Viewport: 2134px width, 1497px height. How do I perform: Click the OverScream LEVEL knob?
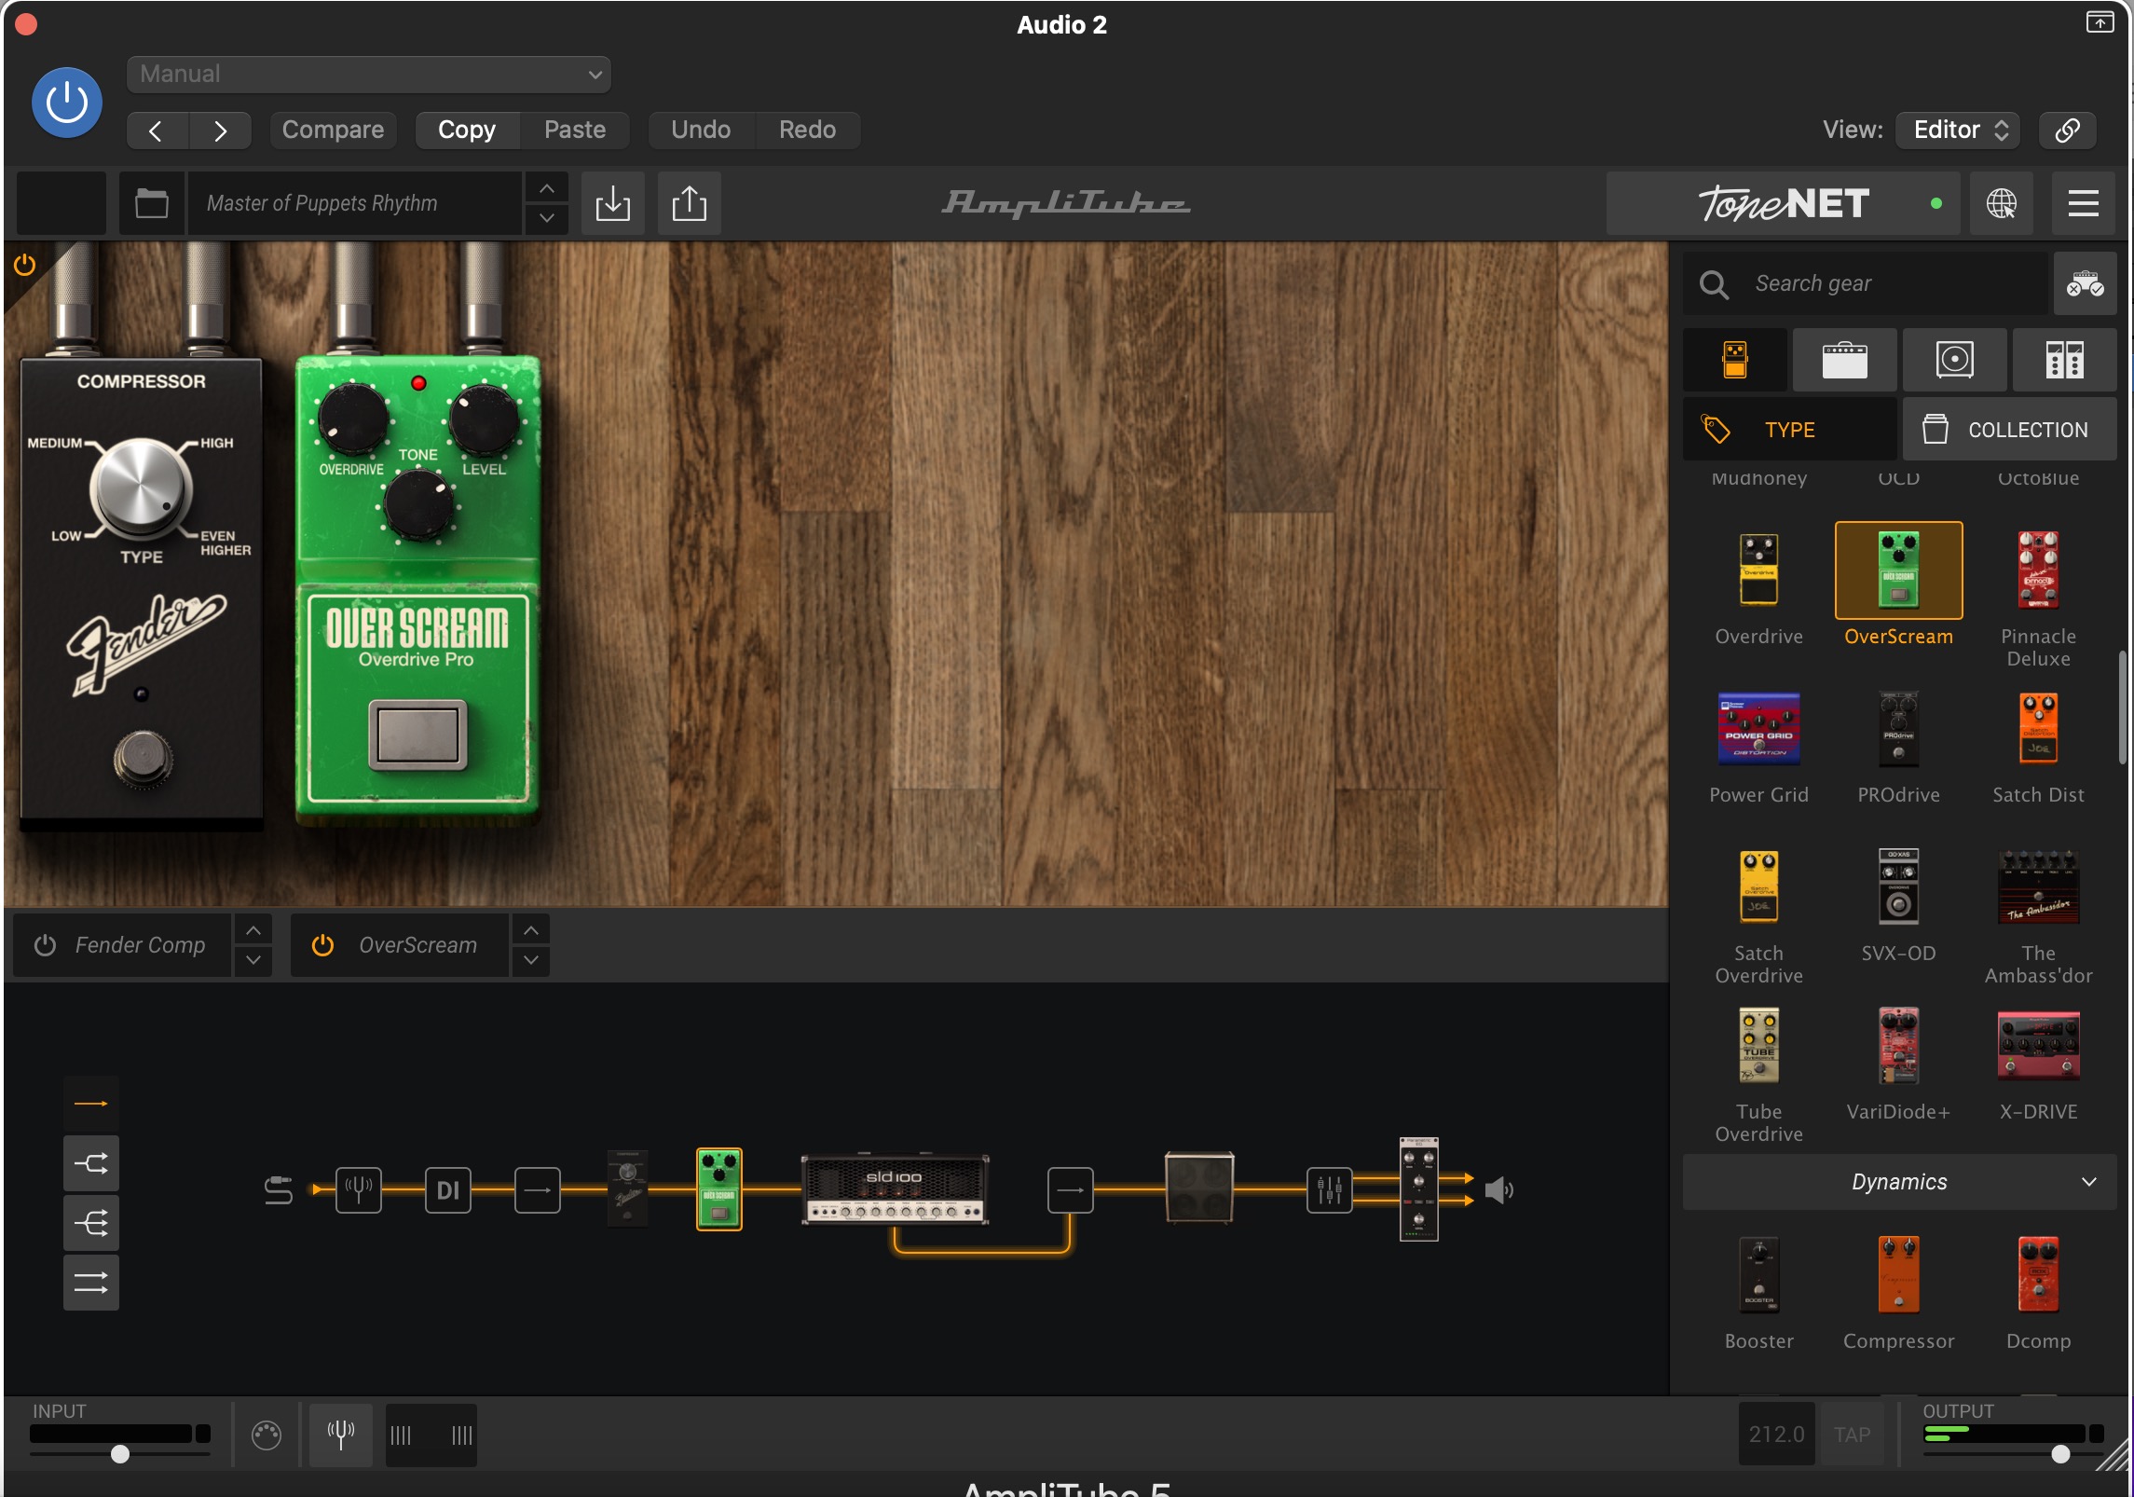pos(484,420)
